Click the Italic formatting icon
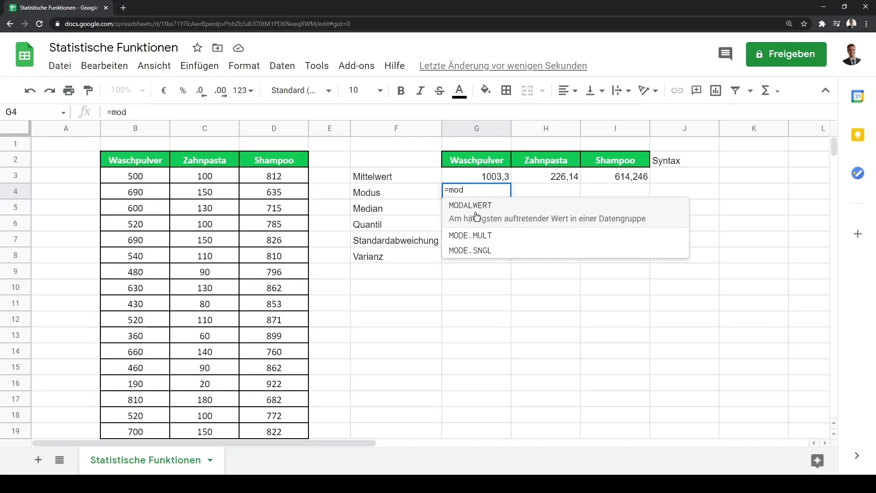Screen dimensions: 876x493 click(421, 90)
